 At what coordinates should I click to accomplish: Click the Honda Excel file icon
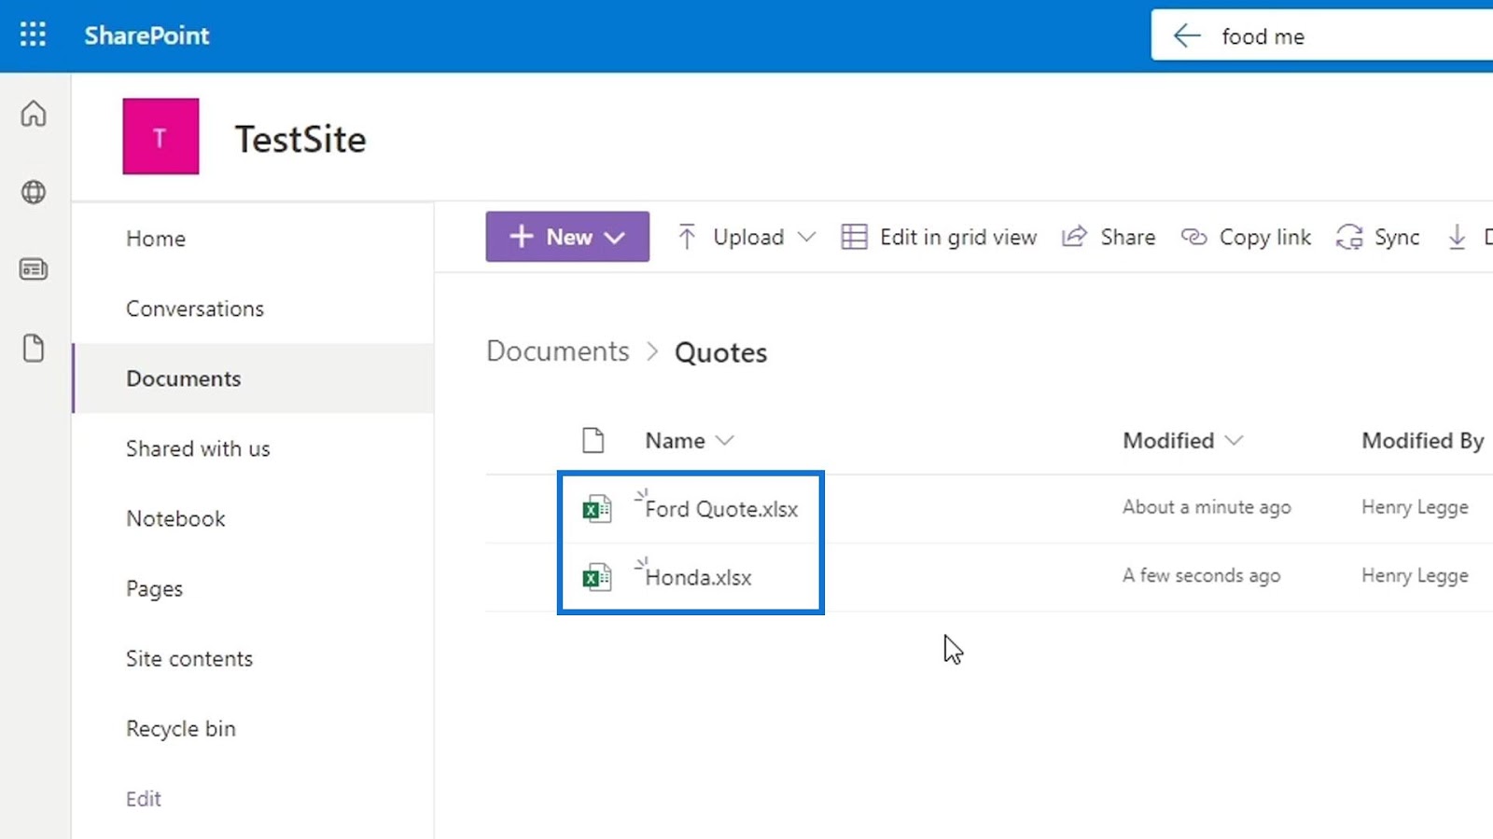[x=596, y=578]
